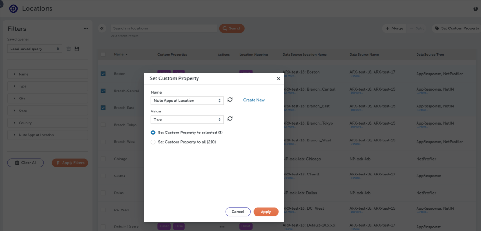Image resolution: width=481 pixels, height=231 pixels.
Task: Refresh the Name property list
Action: [x=230, y=99]
